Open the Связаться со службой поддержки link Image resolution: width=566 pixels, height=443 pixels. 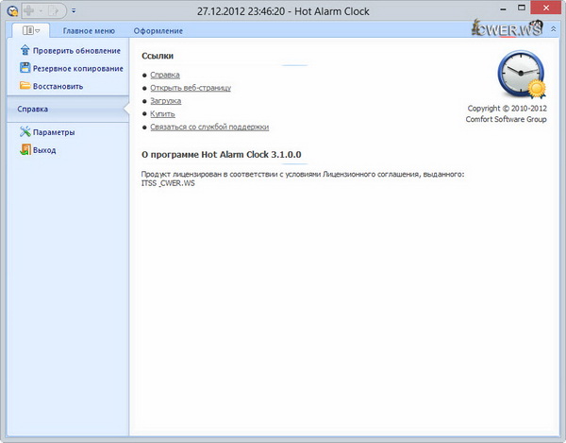click(x=209, y=127)
